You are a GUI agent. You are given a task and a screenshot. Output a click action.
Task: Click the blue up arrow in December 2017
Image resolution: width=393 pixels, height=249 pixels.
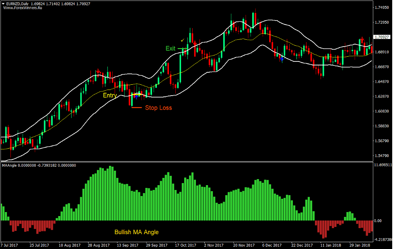(x=282, y=59)
